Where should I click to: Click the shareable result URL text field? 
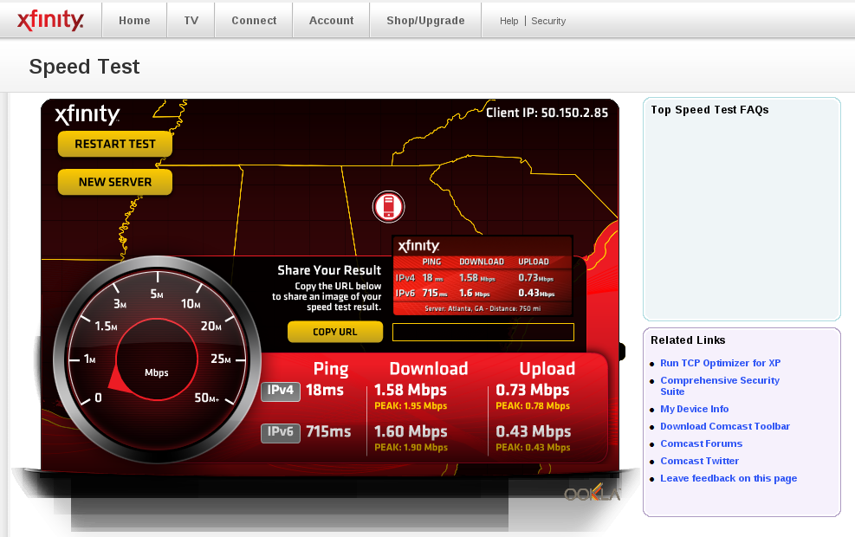click(x=483, y=332)
